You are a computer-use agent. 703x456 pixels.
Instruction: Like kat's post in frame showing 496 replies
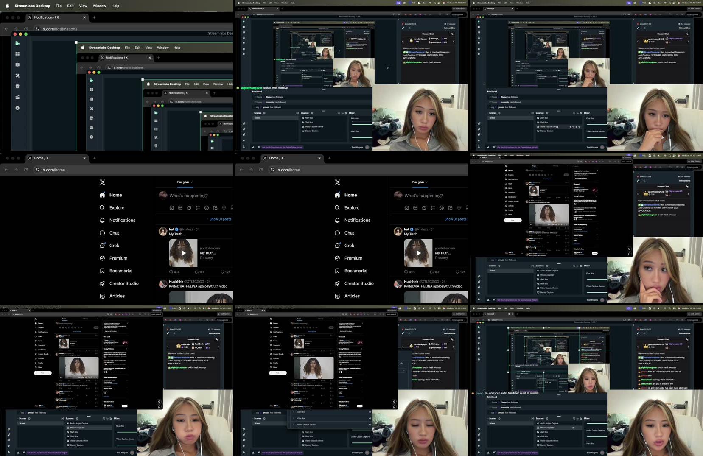pyautogui.click(x=460, y=272)
